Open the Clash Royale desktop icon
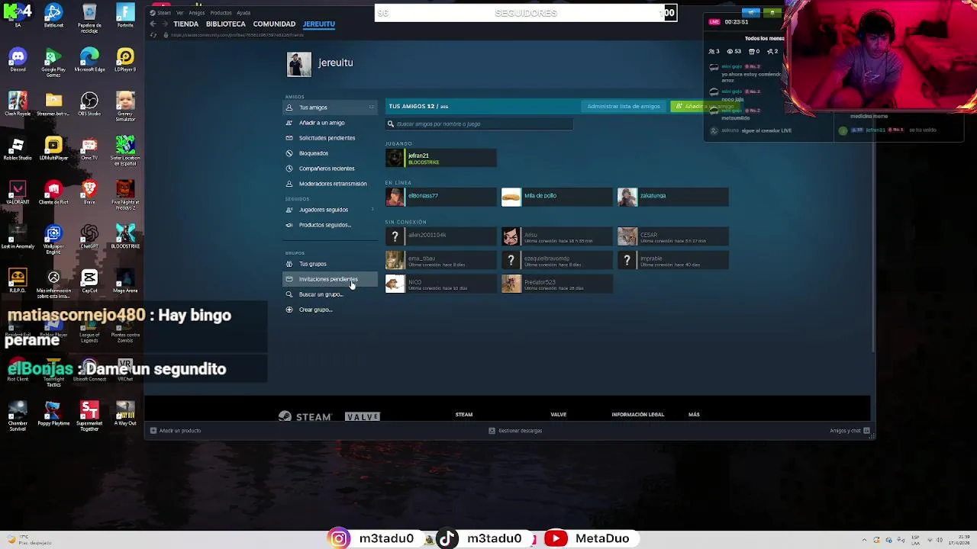 (x=18, y=104)
